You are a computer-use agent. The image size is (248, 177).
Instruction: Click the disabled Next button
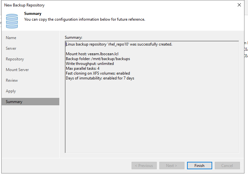172,165
